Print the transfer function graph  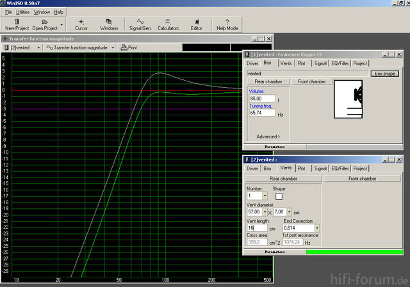(x=128, y=47)
